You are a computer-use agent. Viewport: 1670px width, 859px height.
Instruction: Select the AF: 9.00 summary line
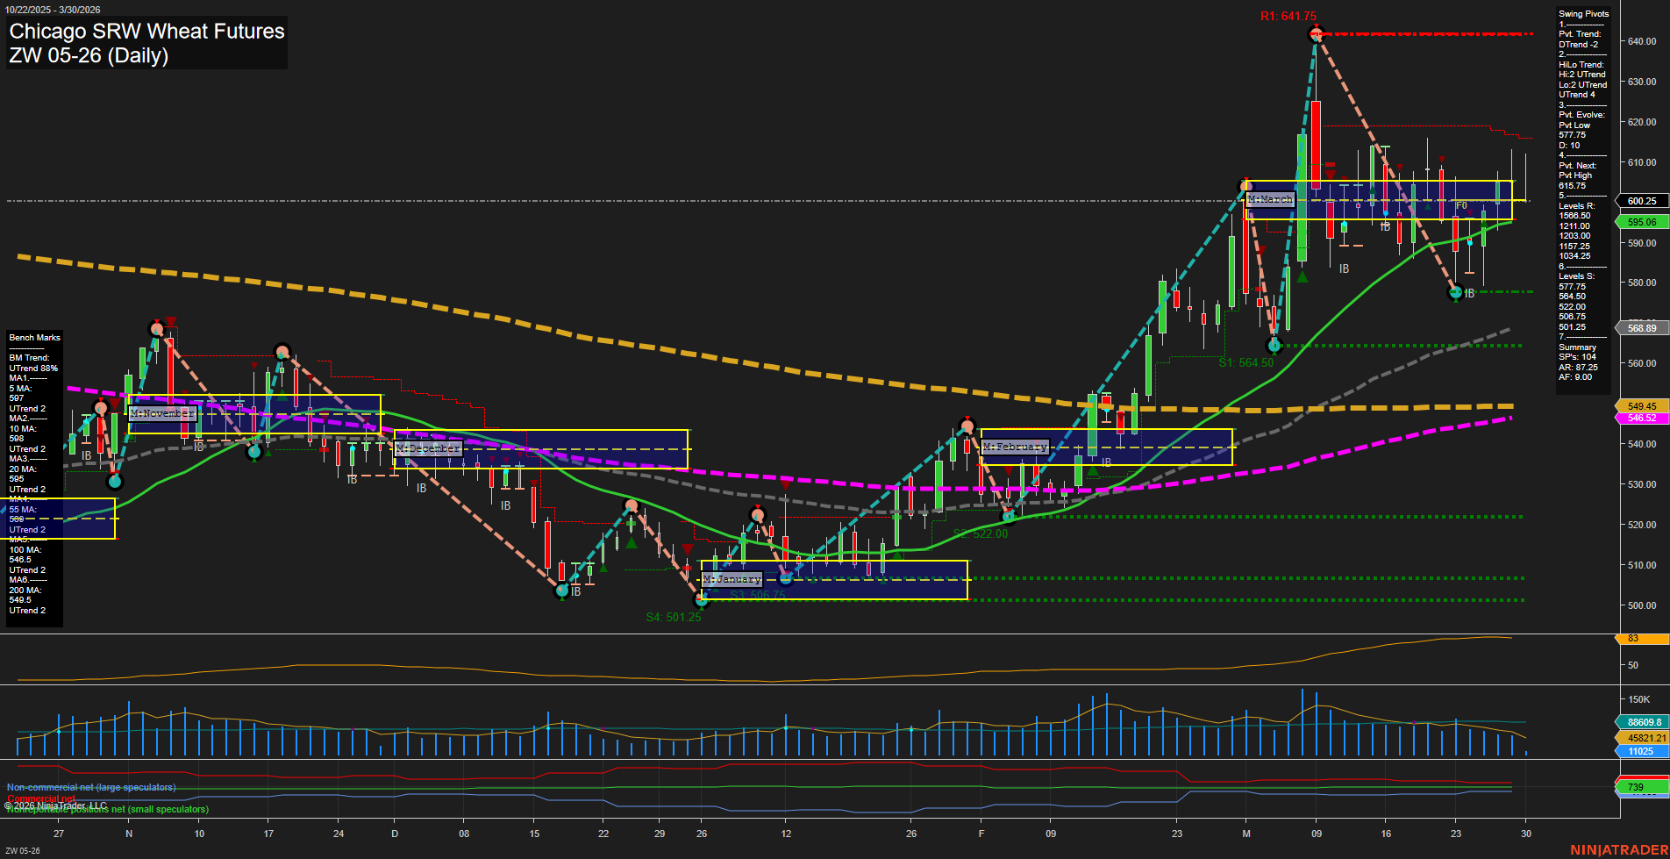pos(1576,377)
